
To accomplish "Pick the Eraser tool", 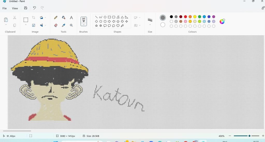I will [56, 25].
